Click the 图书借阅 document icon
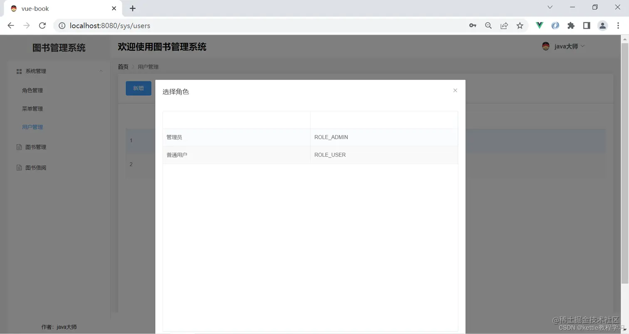The height and width of the screenshot is (334, 629). (19, 167)
